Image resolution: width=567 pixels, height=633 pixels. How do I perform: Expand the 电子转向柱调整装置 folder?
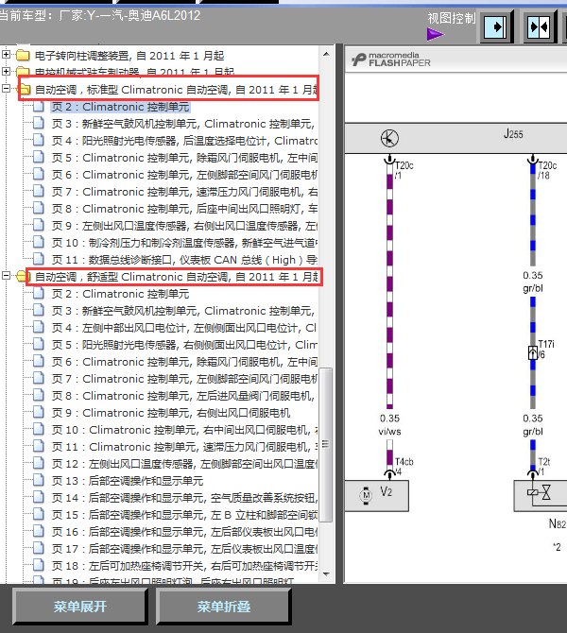pos(6,55)
